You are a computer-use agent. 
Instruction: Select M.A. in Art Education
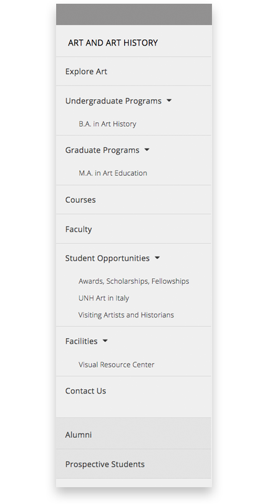pyautogui.click(x=113, y=173)
